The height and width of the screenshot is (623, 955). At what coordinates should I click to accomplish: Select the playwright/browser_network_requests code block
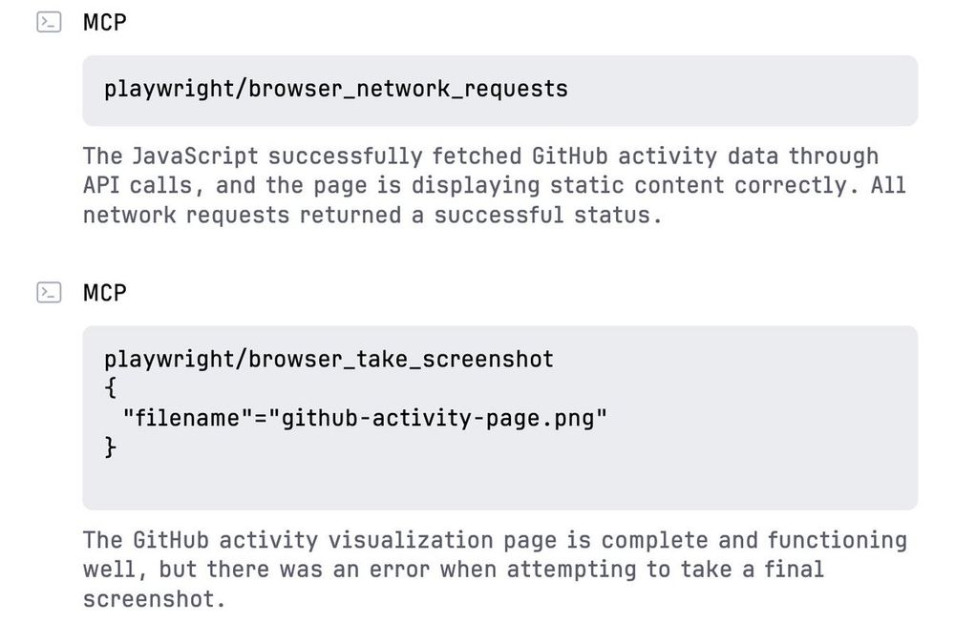pyautogui.click(x=500, y=91)
